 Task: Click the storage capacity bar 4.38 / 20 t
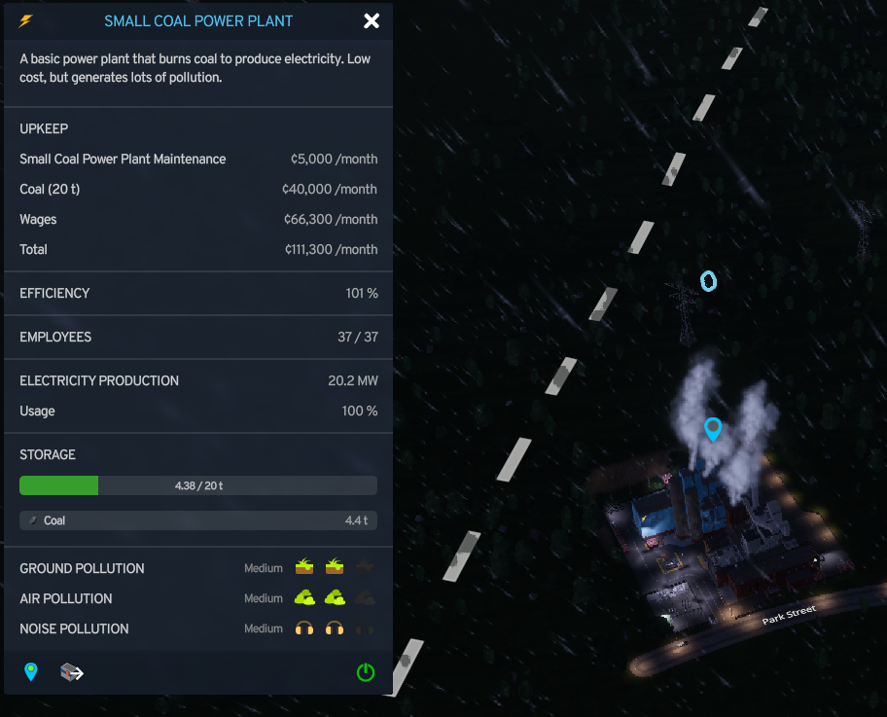[x=198, y=485]
